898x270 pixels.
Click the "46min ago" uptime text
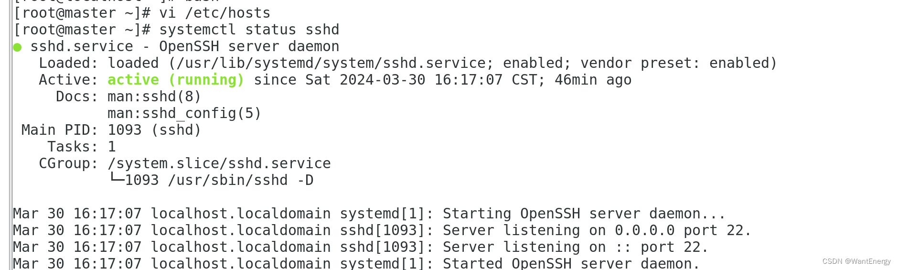coord(593,80)
